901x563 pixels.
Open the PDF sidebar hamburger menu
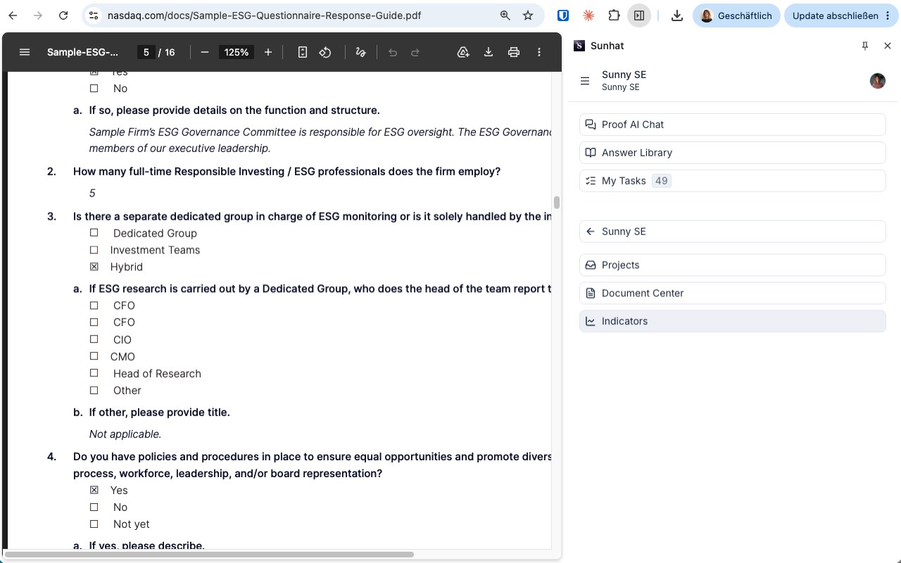(25, 52)
